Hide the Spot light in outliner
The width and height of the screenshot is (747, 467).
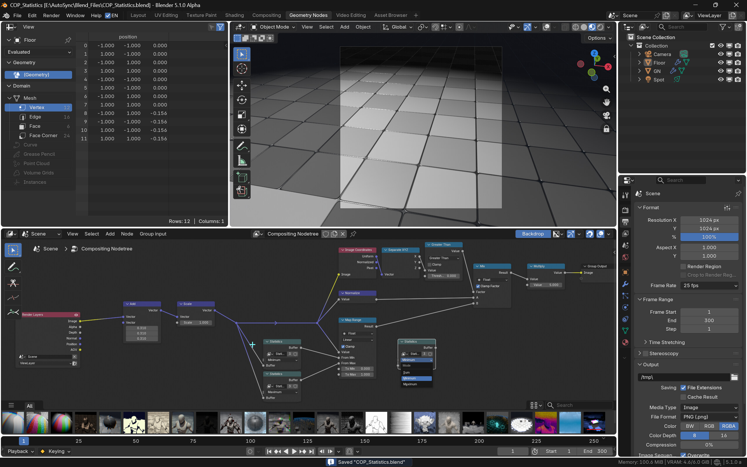point(721,80)
